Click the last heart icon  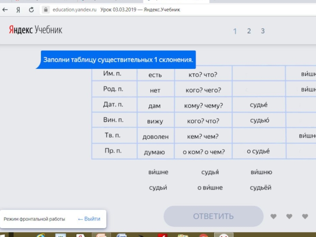[x=305, y=216]
